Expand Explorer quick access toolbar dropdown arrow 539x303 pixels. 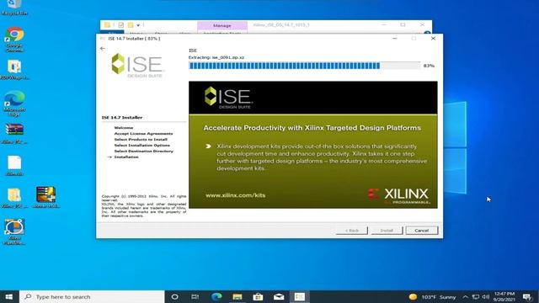[x=138, y=25]
